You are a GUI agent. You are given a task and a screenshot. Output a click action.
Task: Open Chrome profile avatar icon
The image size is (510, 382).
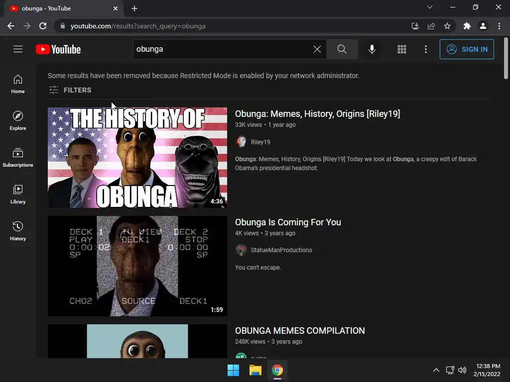tap(483, 26)
